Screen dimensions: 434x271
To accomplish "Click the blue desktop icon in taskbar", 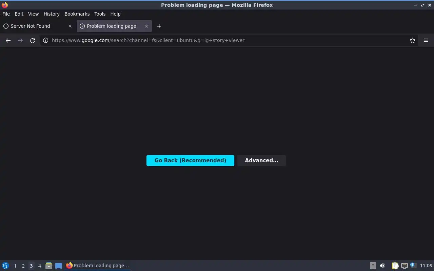I will (x=59, y=266).
